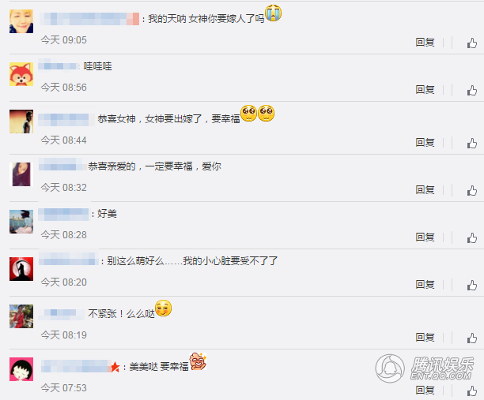Viewport: 484px width, 400px height.
Task: Click the crying emoji in the first comment
Action: (273, 13)
